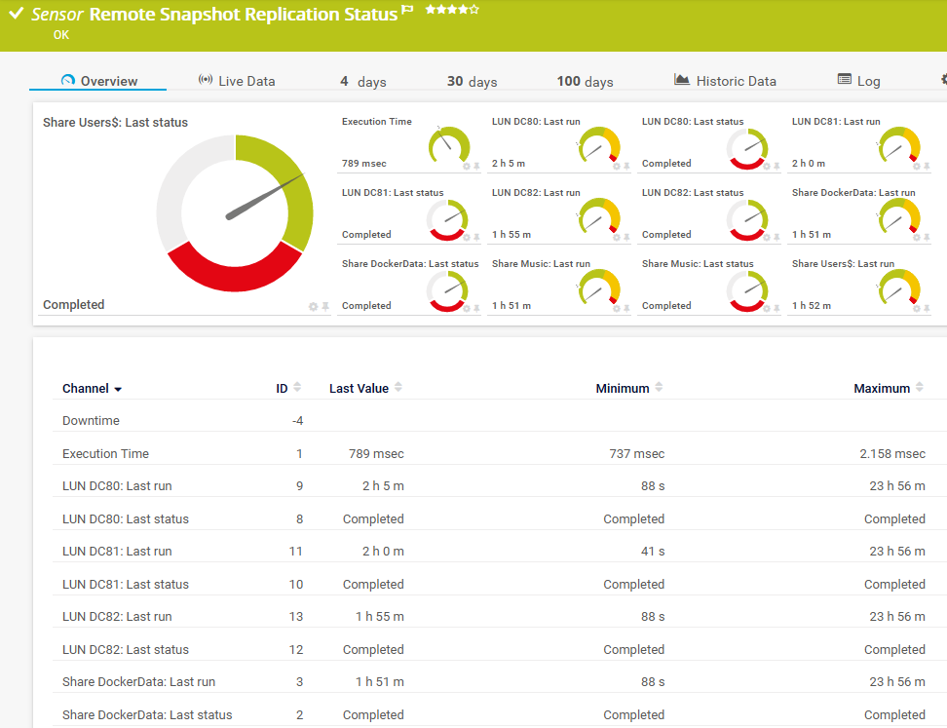Click the flag icon beside sensor title
Image resolution: width=947 pixels, height=728 pixels.
tap(407, 10)
